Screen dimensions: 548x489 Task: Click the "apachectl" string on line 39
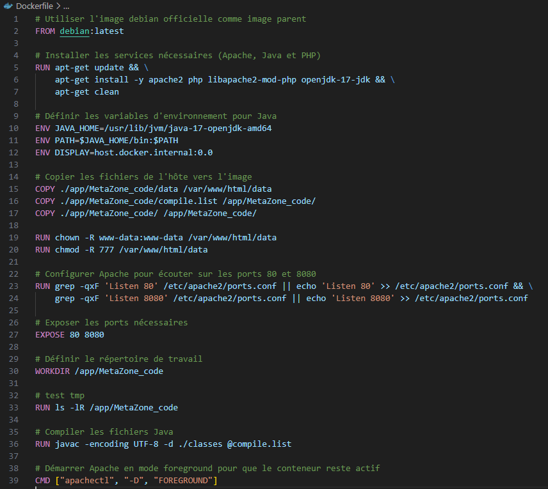click(86, 480)
